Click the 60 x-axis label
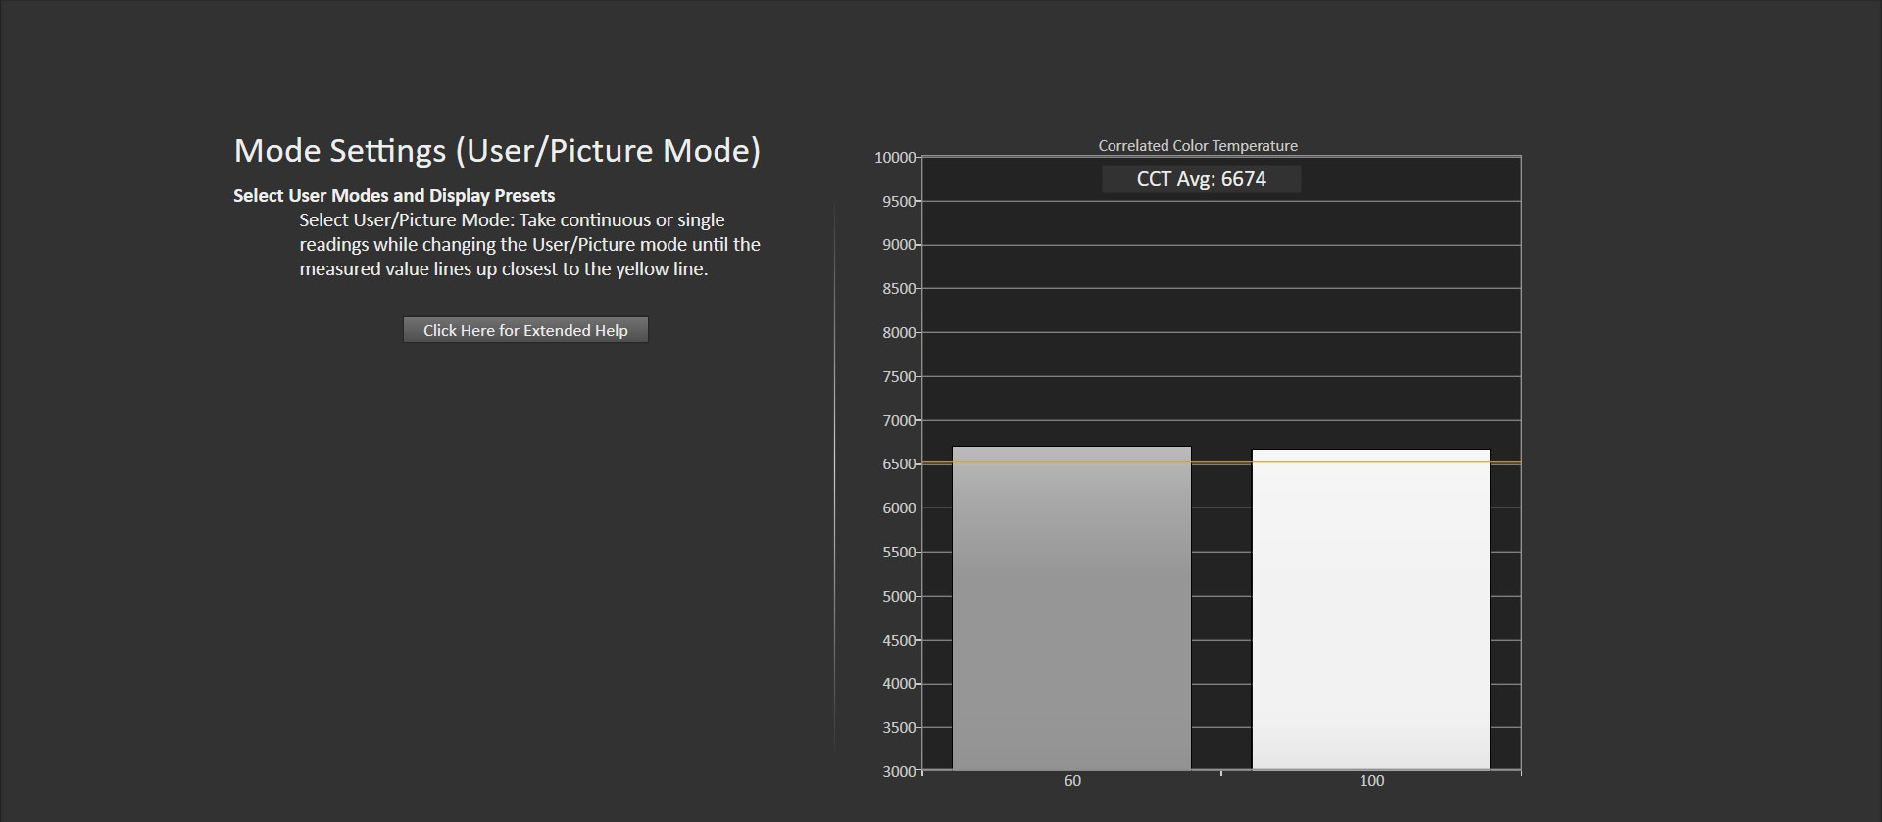 click(1072, 781)
